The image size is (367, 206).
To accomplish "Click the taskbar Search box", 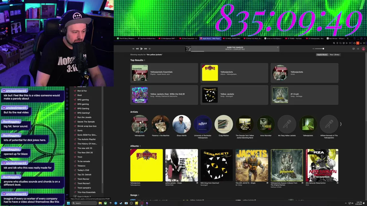I will pos(84,203).
